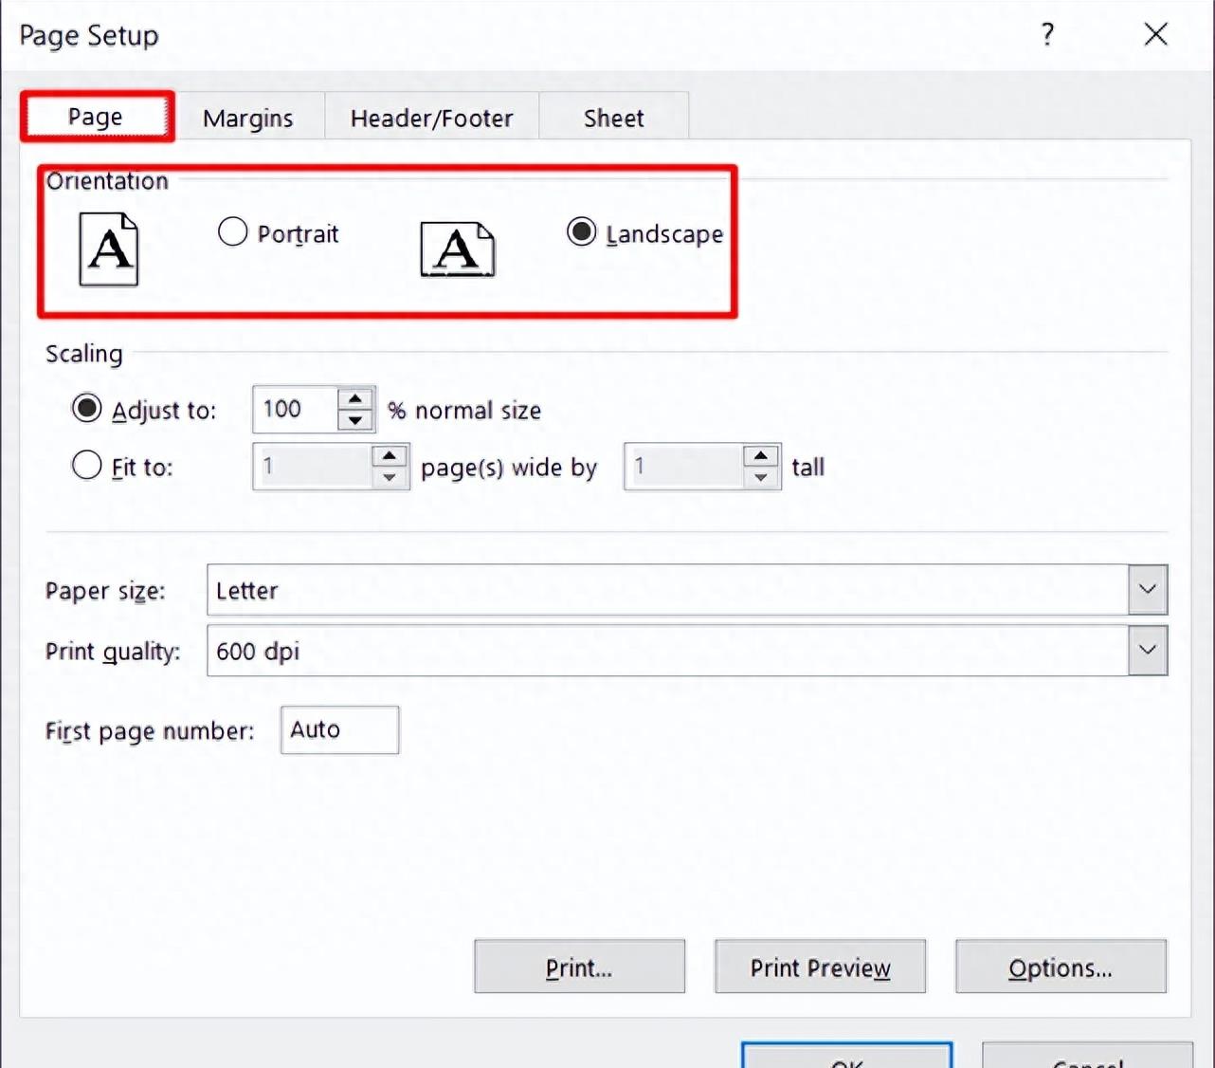Switch to the Page tab
1215x1068 pixels.
[x=96, y=117]
